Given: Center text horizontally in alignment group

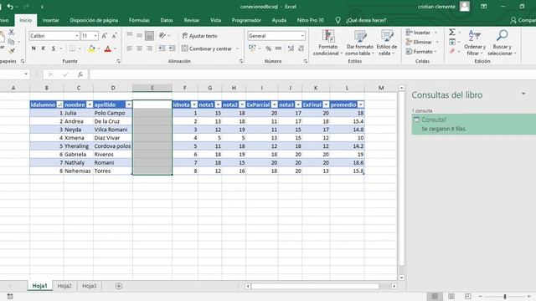Looking at the screenshot, I should click(x=139, y=48).
